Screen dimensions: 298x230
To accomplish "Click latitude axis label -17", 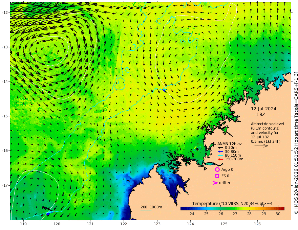I will pos(5,185).
